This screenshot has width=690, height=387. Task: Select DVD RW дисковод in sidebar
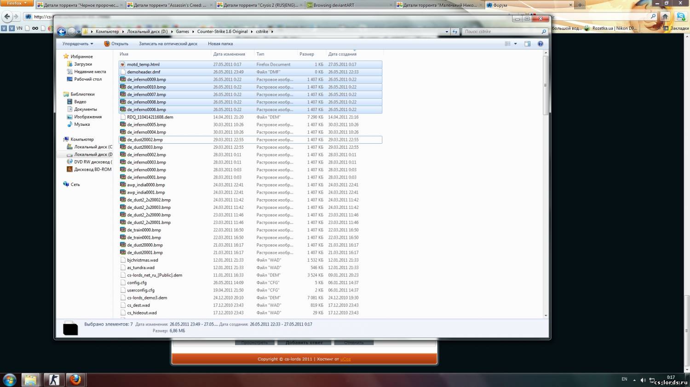90,162
